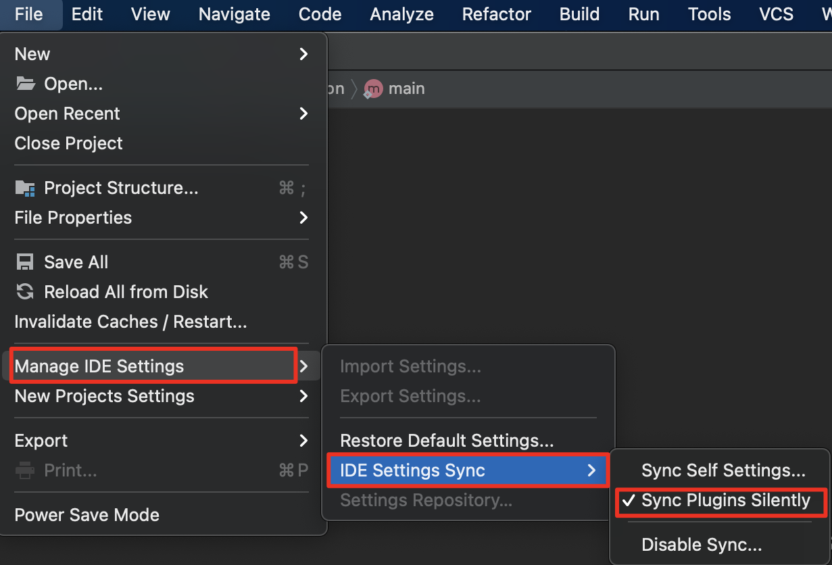Click the main method icon in the breadcrumb
Screen dimensions: 832x565
(x=372, y=88)
